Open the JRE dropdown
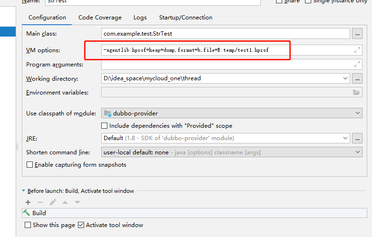This screenshot has width=372, height=237. tap(345, 138)
